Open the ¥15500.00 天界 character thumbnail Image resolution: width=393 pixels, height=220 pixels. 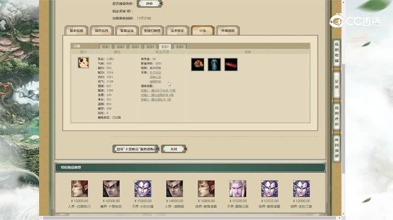click(x=238, y=189)
